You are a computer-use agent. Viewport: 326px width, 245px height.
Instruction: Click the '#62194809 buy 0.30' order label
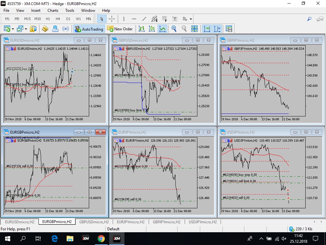coord(129,75)
